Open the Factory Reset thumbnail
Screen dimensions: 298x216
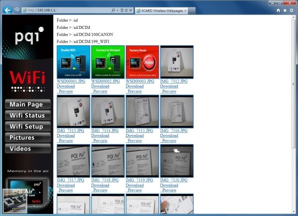point(143,62)
